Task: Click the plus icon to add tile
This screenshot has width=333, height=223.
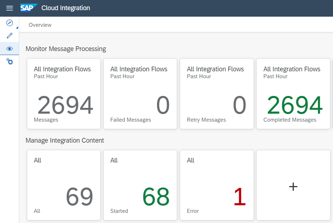Action: click(293, 186)
